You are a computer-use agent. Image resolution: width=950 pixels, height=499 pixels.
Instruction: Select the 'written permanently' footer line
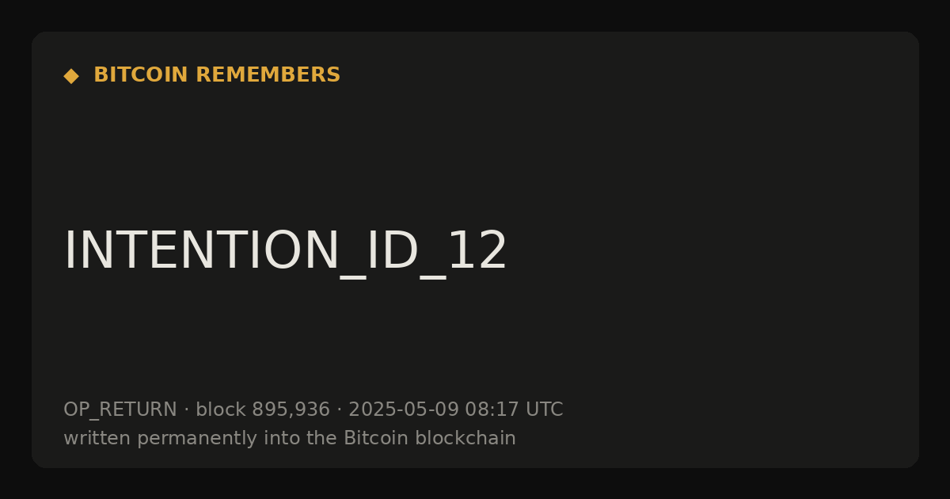(290, 438)
